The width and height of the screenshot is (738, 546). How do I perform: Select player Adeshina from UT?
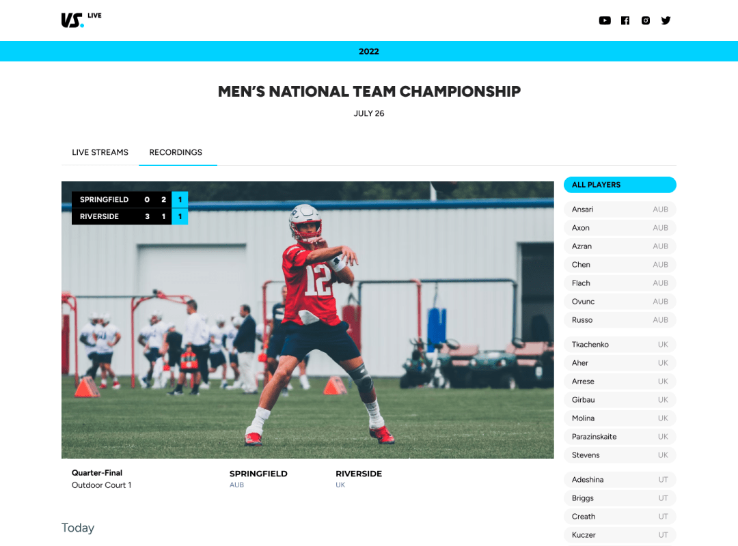[x=620, y=480]
